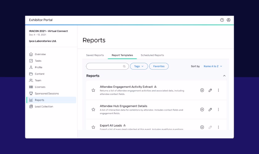Click the Team people icon

coord(31,80)
